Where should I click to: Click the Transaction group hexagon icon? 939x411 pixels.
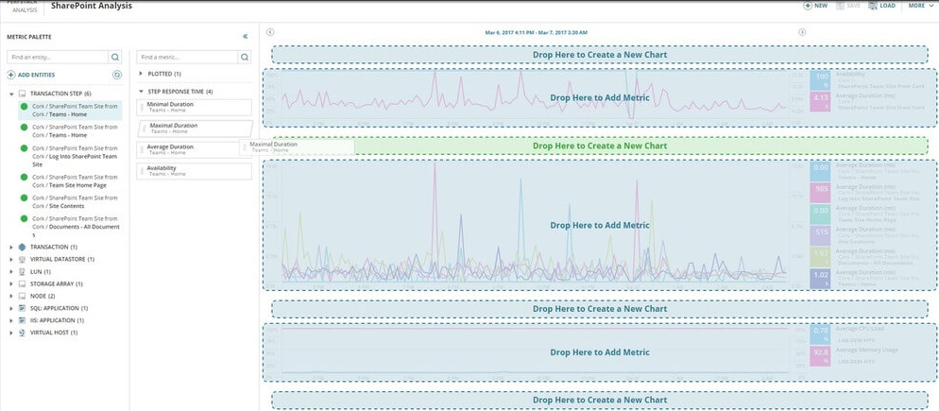point(22,247)
